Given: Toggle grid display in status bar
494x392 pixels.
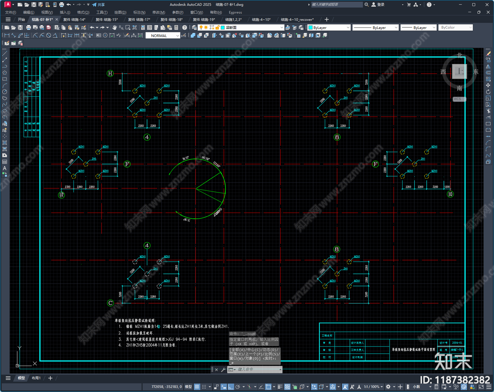Looking at the screenshot, I should pos(197,387).
